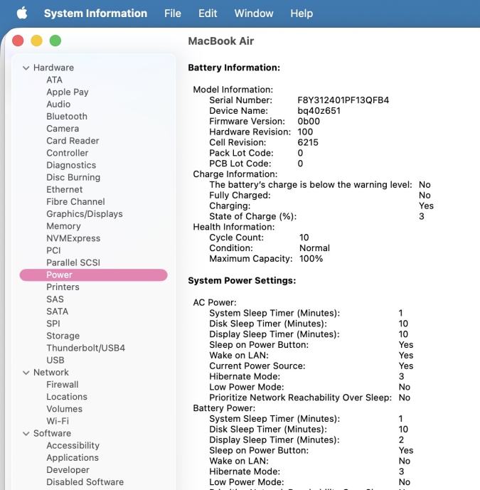The width and height of the screenshot is (480, 490).
Task: Select Accessibility under Software
Action: pyautogui.click(x=73, y=446)
